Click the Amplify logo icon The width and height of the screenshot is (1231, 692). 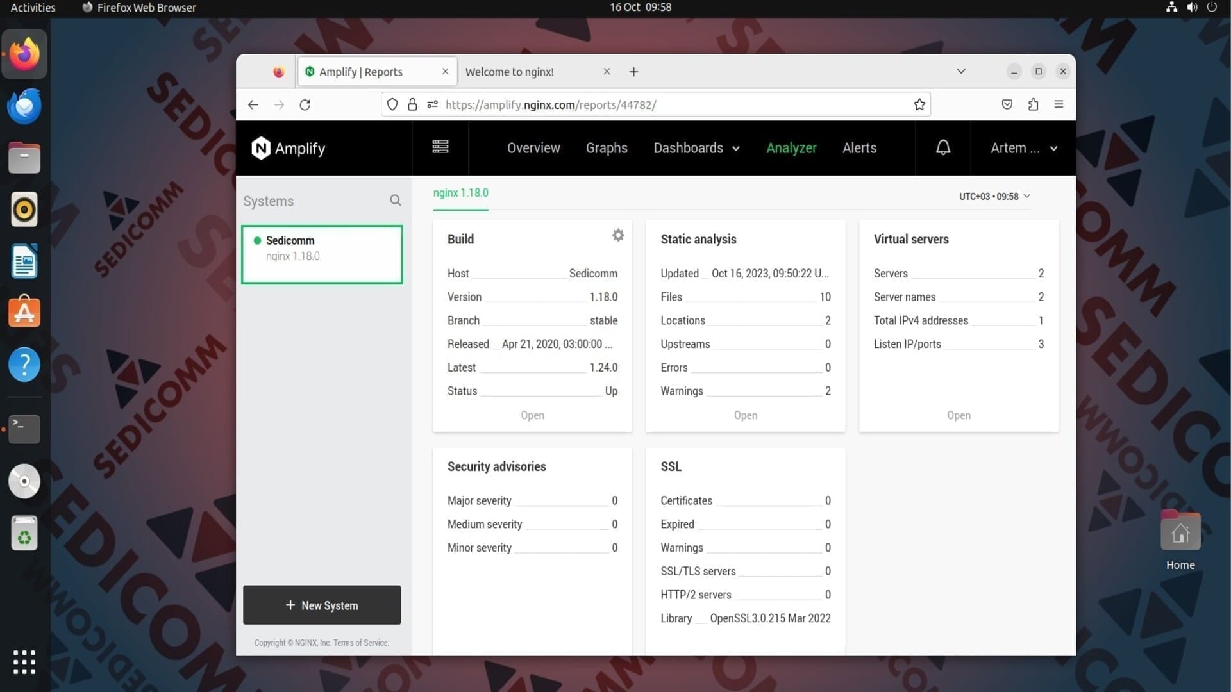tap(261, 148)
